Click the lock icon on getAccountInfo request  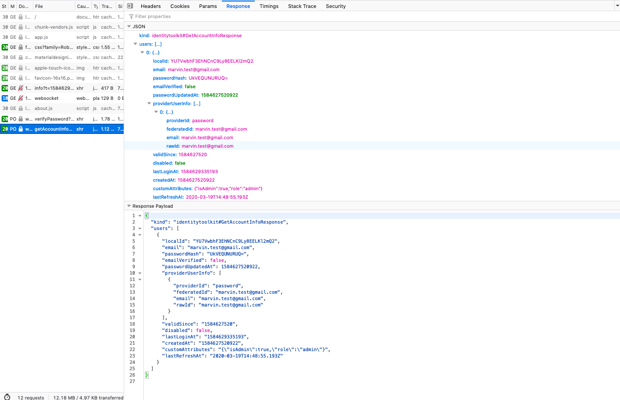pyautogui.click(x=21, y=129)
